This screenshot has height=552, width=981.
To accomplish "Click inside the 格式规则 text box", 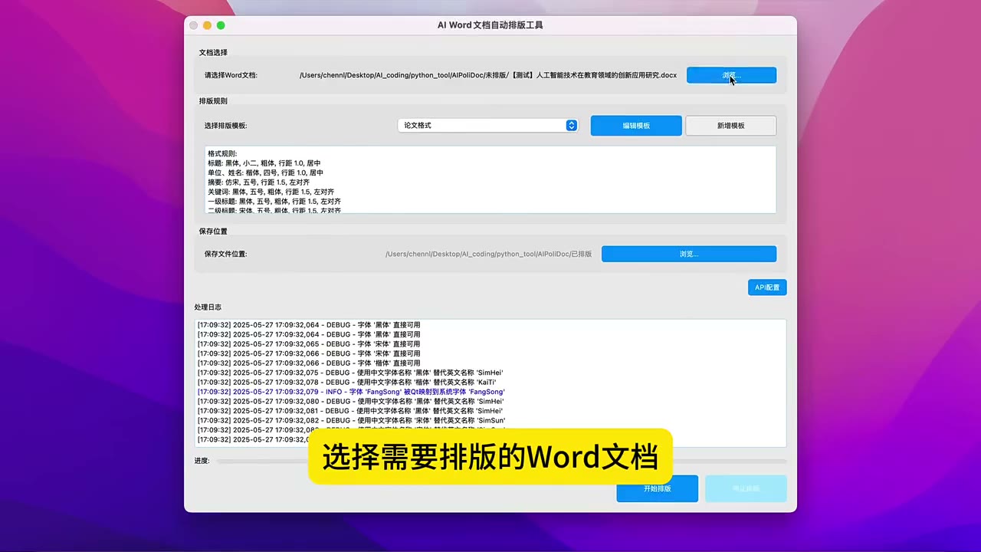I will [490, 179].
